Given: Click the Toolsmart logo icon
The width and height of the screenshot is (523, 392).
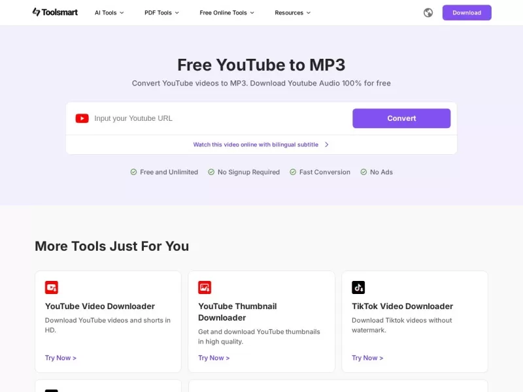Looking at the screenshot, I should [x=36, y=12].
